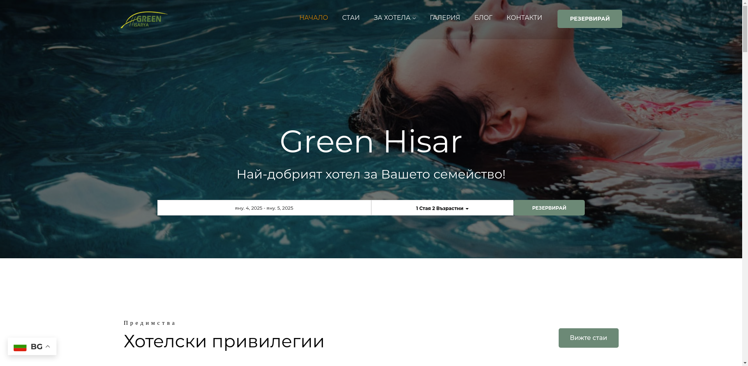Expand the BG language selector arrow

point(48,346)
